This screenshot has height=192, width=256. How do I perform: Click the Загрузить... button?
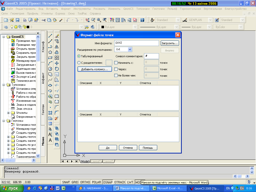pos(170,43)
